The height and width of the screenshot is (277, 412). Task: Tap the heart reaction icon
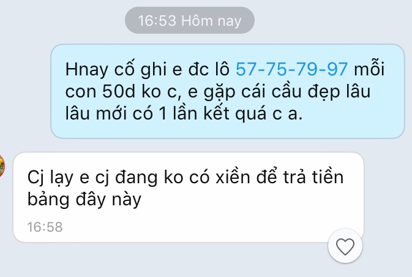345,246
